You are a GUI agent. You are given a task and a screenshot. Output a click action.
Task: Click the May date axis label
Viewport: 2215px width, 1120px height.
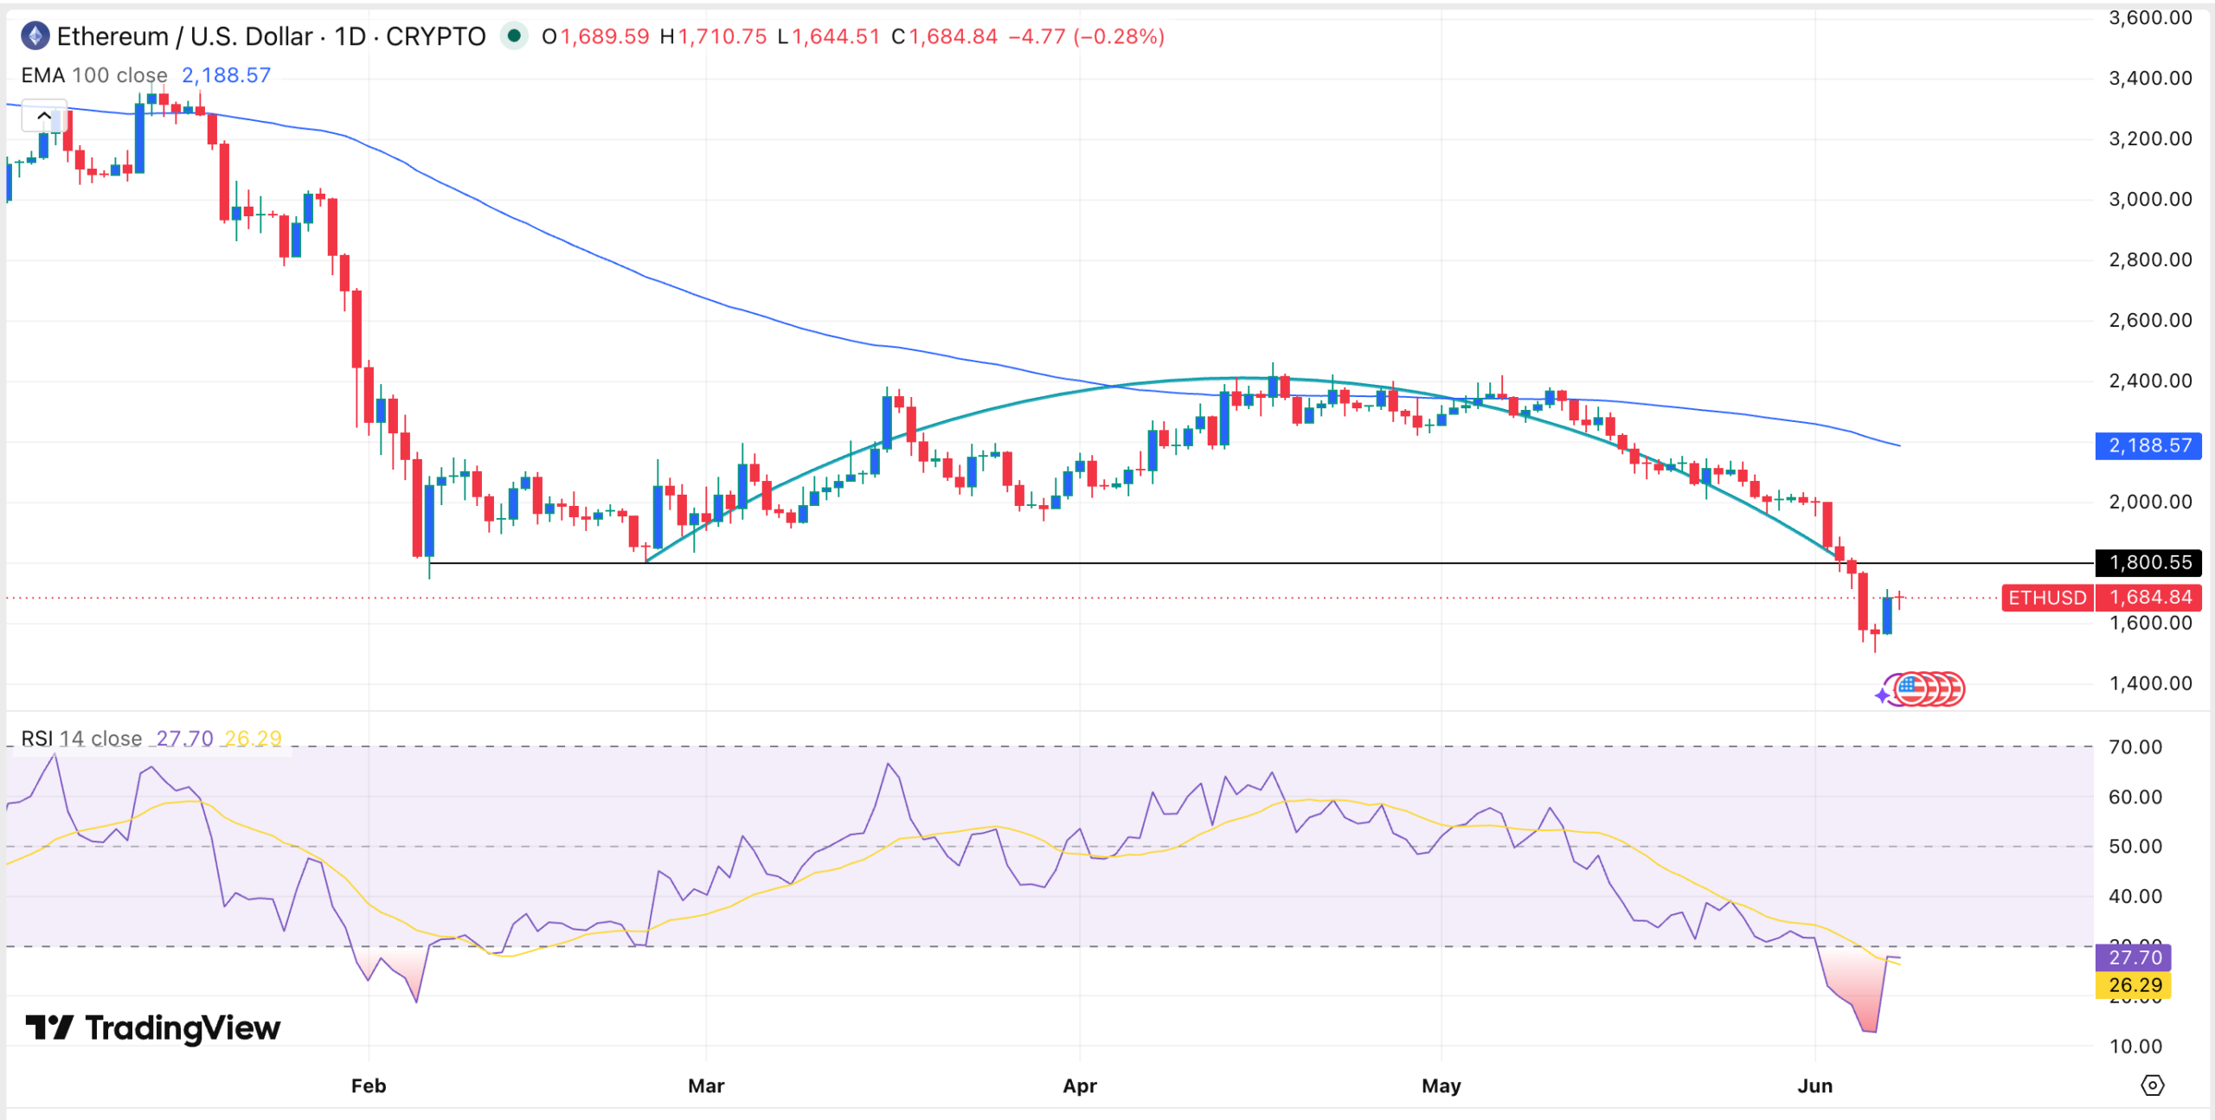point(1441,1085)
